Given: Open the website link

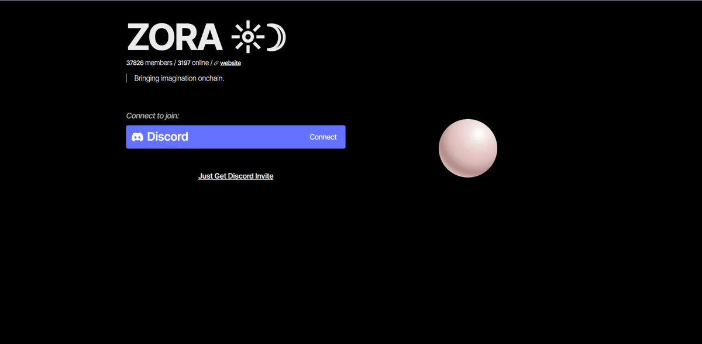Looking at the screenshot, I should pyautogui.click(x=230, y=63).
